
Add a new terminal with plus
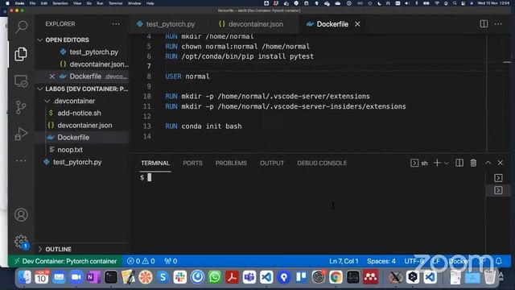coord(437,163)
